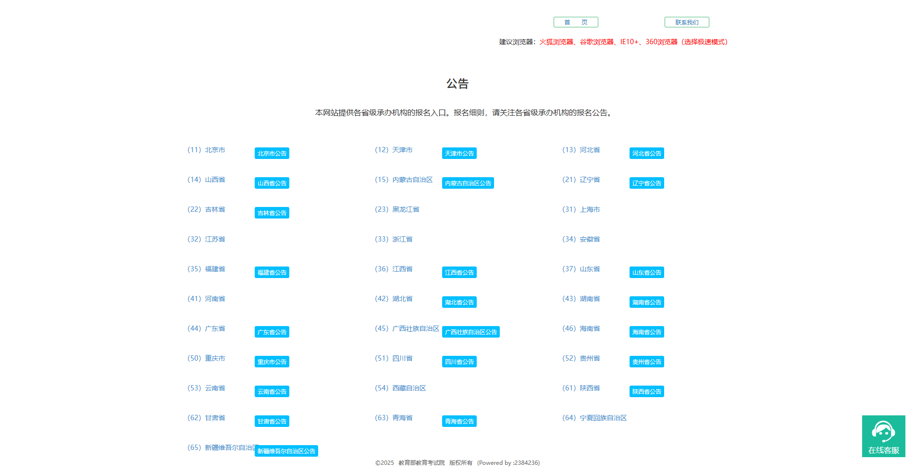
Task: Open the 湖南省公告 announcement
Action: pyautogui.click(x=646, y=302)
